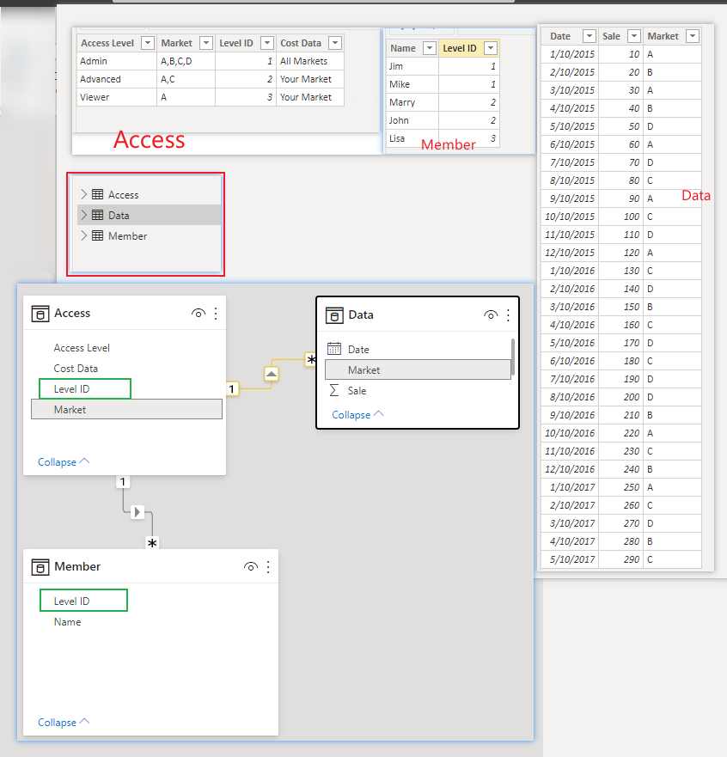This screenshot has height=757, width=727.
Task: Select the Sale field in Data card
Action: coord(357,391)
